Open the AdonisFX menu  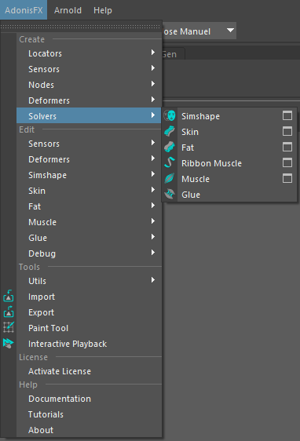pyautogui.click(x=24, y=10)
